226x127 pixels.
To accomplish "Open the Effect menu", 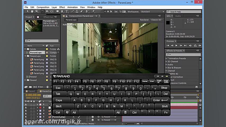I will point(62,7).
